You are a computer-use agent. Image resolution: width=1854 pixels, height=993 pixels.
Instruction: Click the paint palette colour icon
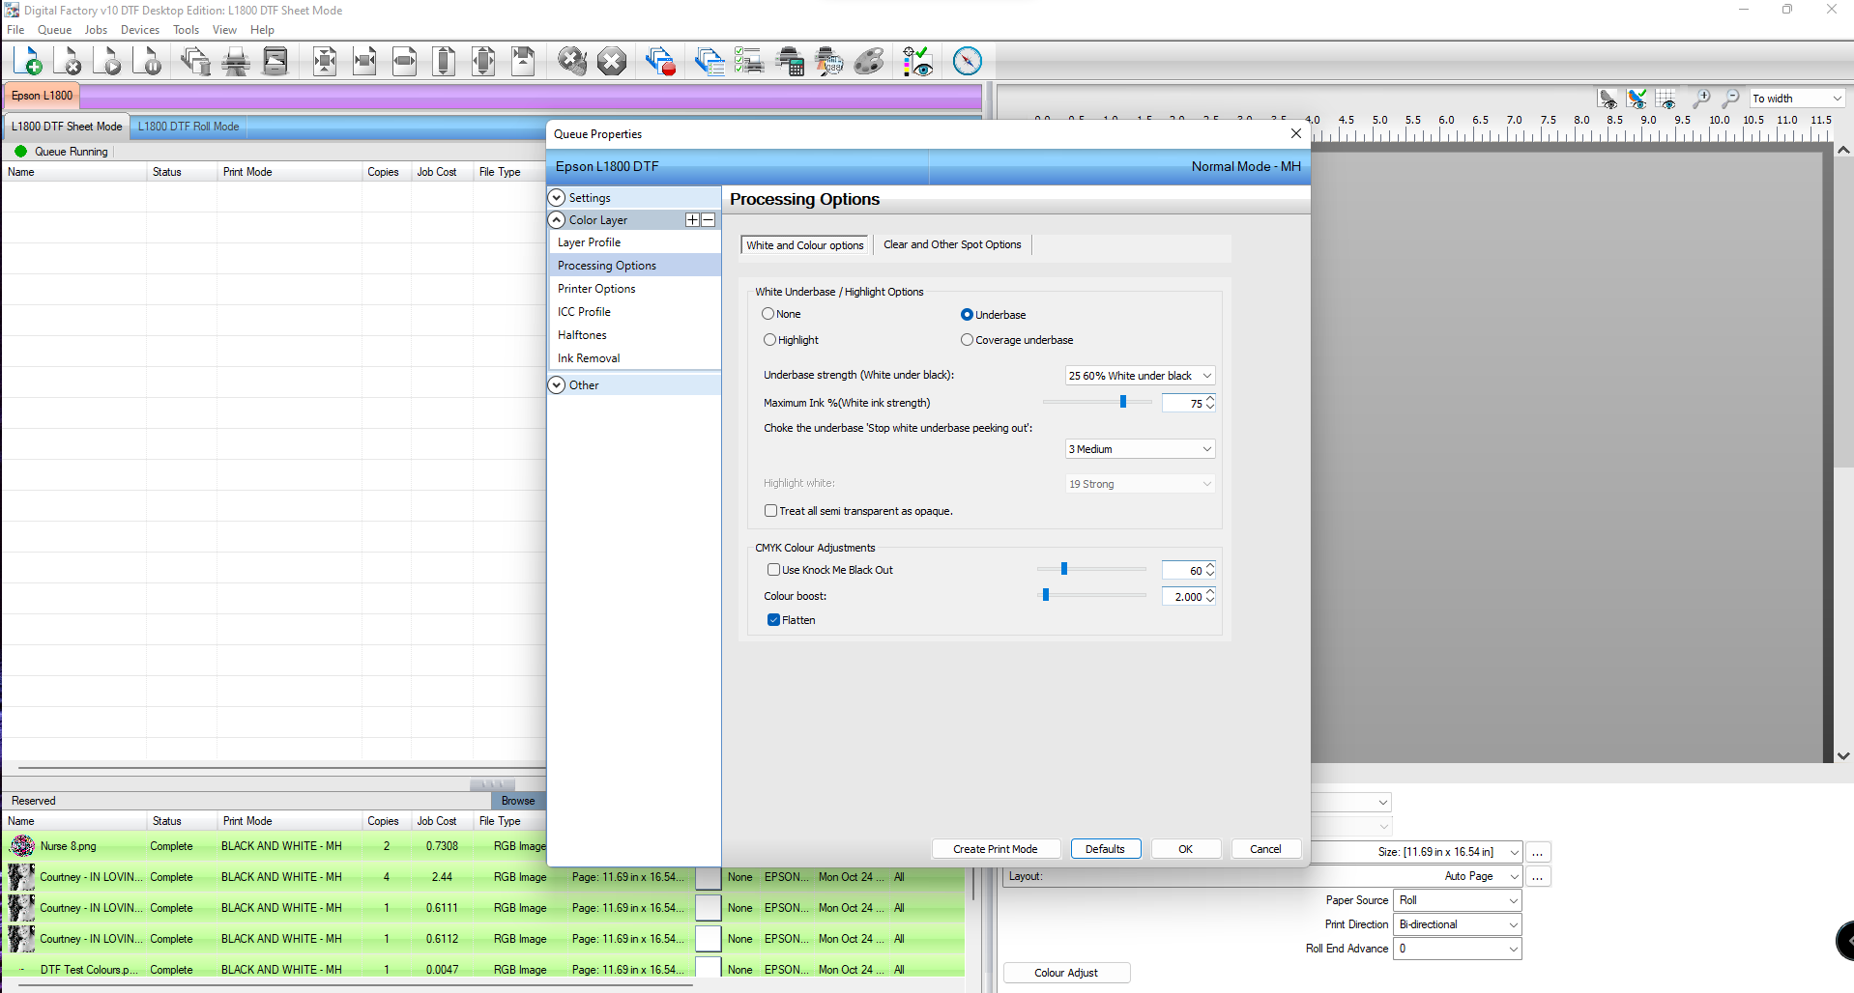[869, 62]
